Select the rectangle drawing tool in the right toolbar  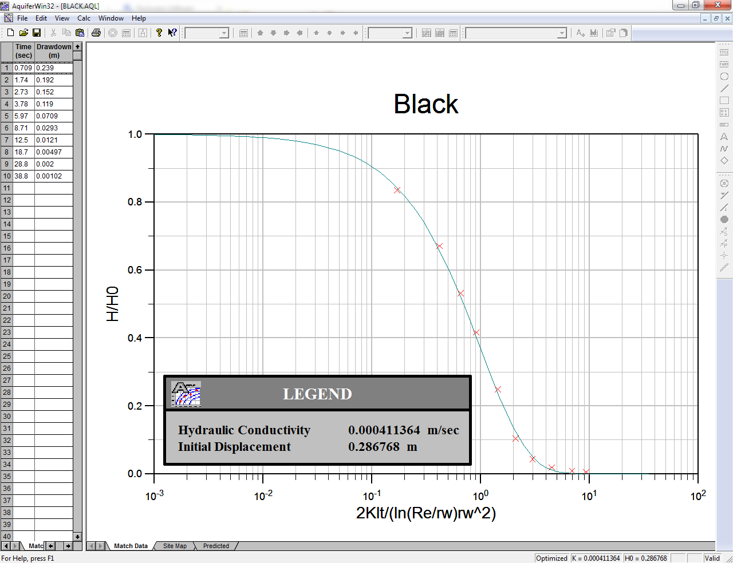click(724, 101)
